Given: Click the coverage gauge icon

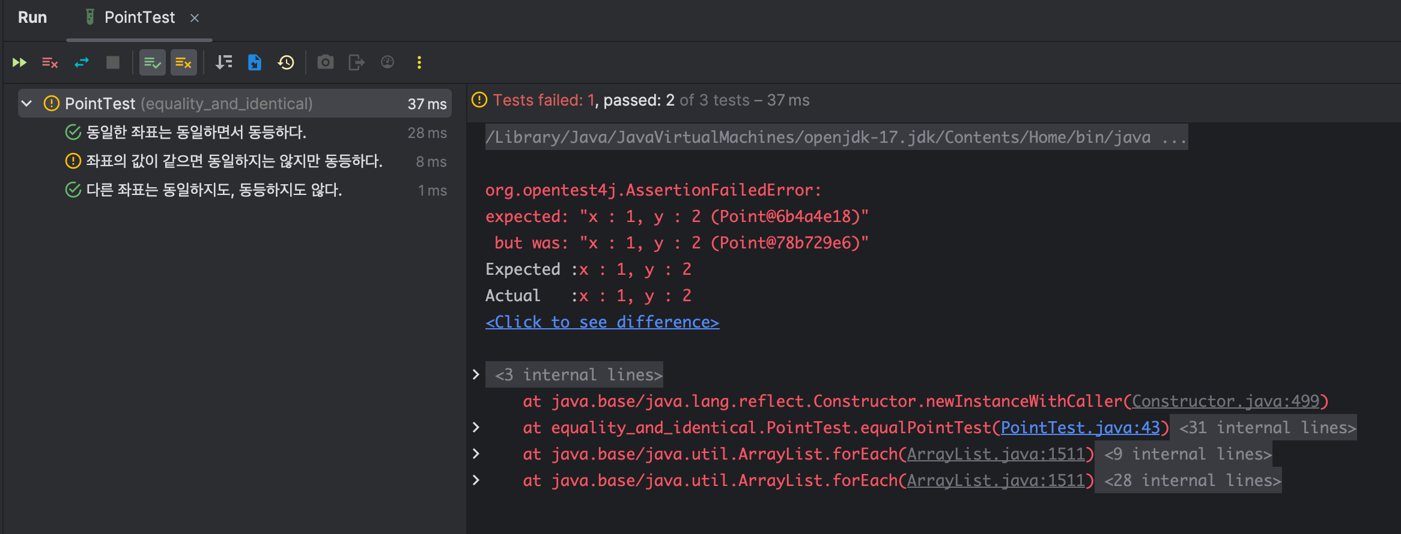Looking at the screenshot, I should click(x=387, y=62).
